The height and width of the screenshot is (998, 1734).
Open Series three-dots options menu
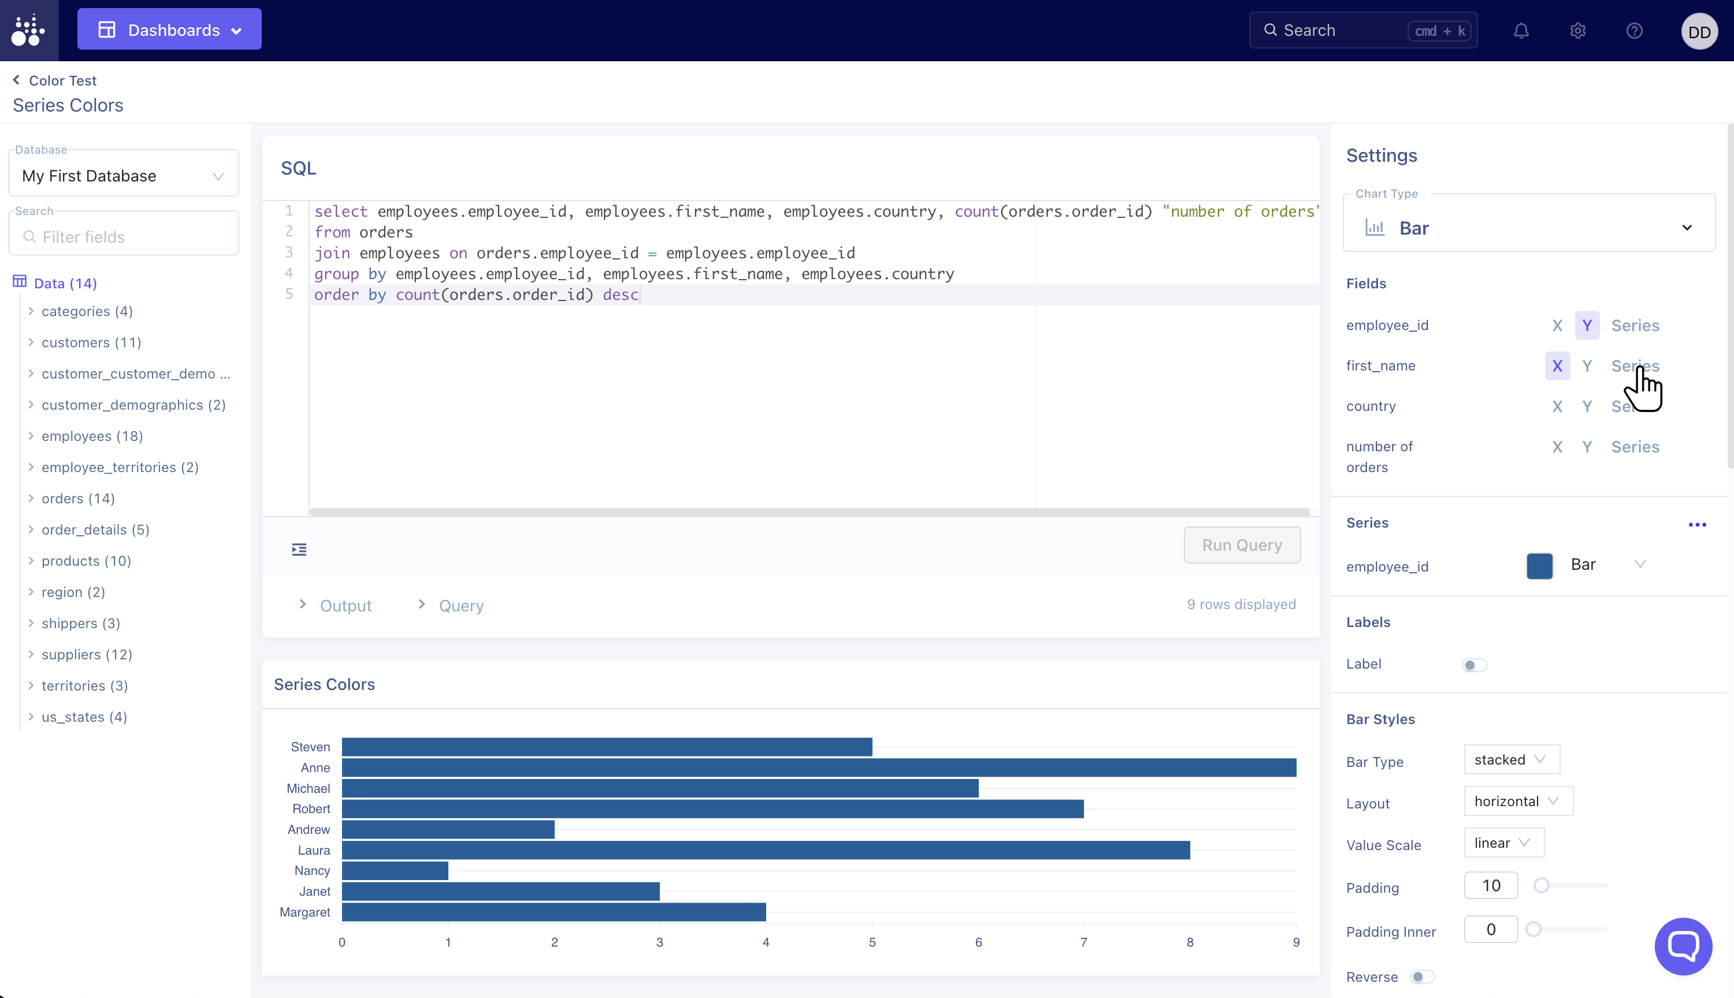click(1697, 524)
